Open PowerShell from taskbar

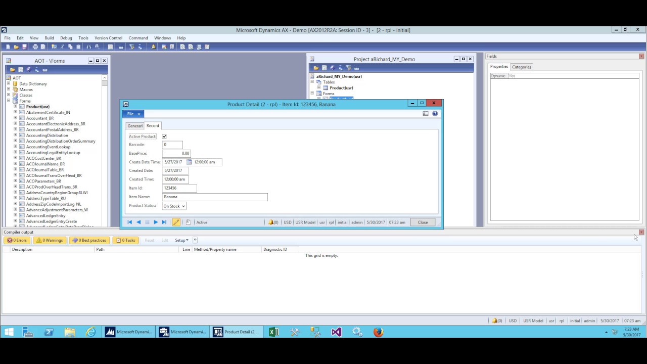tap(49, 332)
